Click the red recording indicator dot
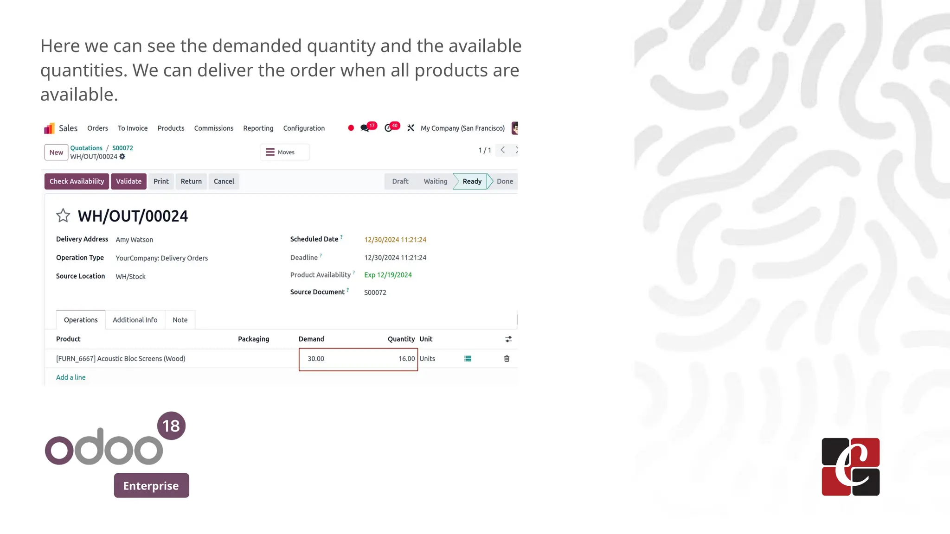This screenshot has height=534, width=950. pyautogui.click(x=351, y=128)
